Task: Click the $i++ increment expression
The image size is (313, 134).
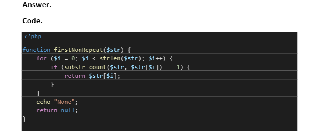Action: click(156, 58)
